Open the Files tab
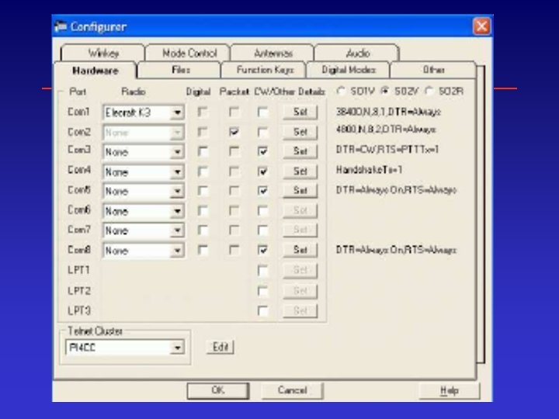 [180, 70]
